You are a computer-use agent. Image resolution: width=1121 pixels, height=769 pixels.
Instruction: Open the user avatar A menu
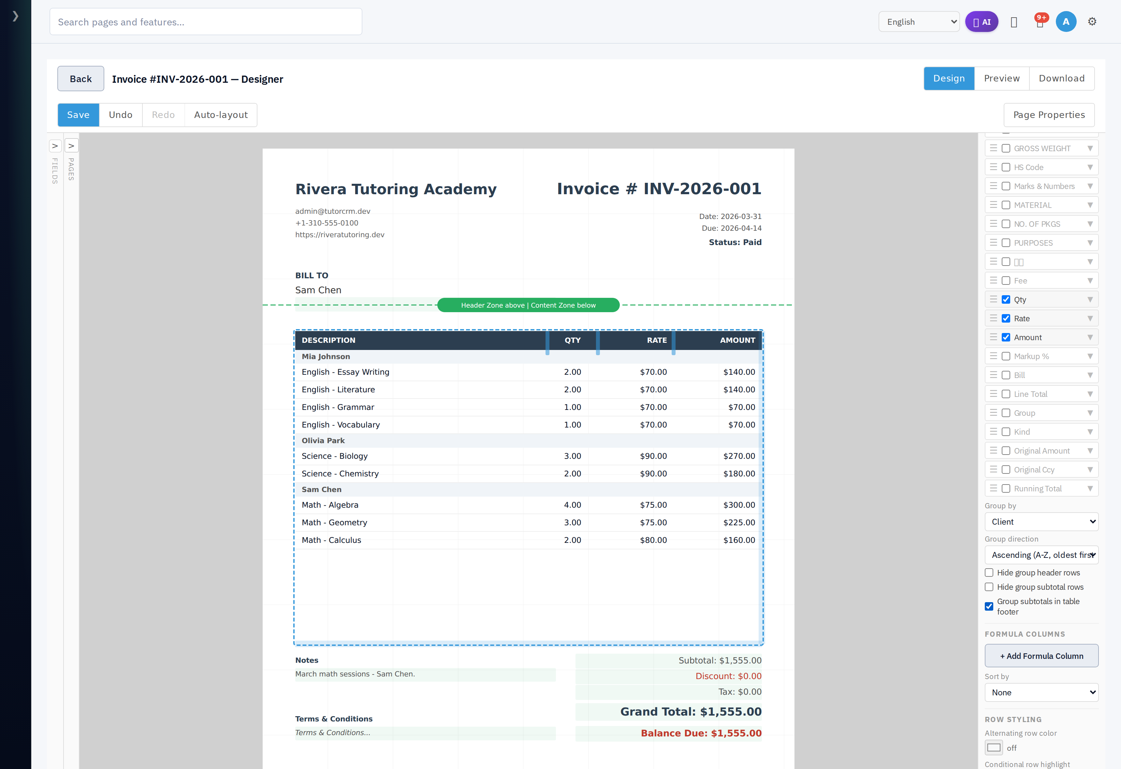1066,22
